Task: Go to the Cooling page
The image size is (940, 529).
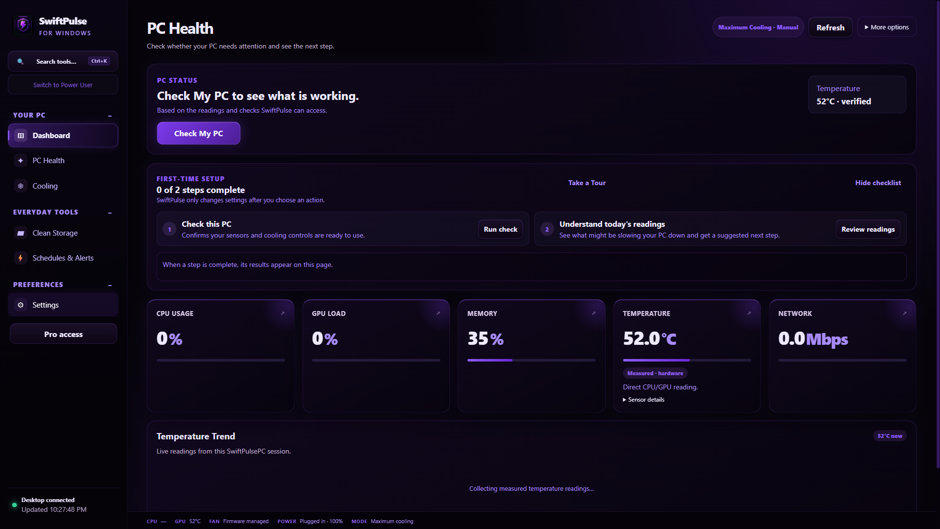Action: [x=63, y=186]
